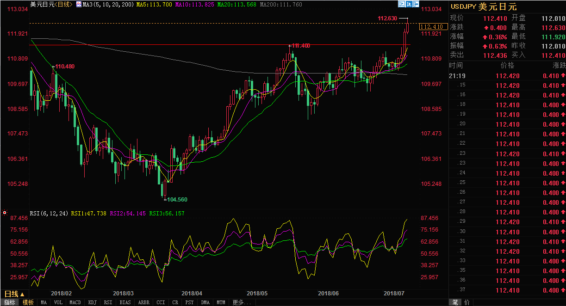The height and width of the screenshot is (306, 566).
Task: Click the RSI(6,12,24) indicator label
Action: pos(50,213)
